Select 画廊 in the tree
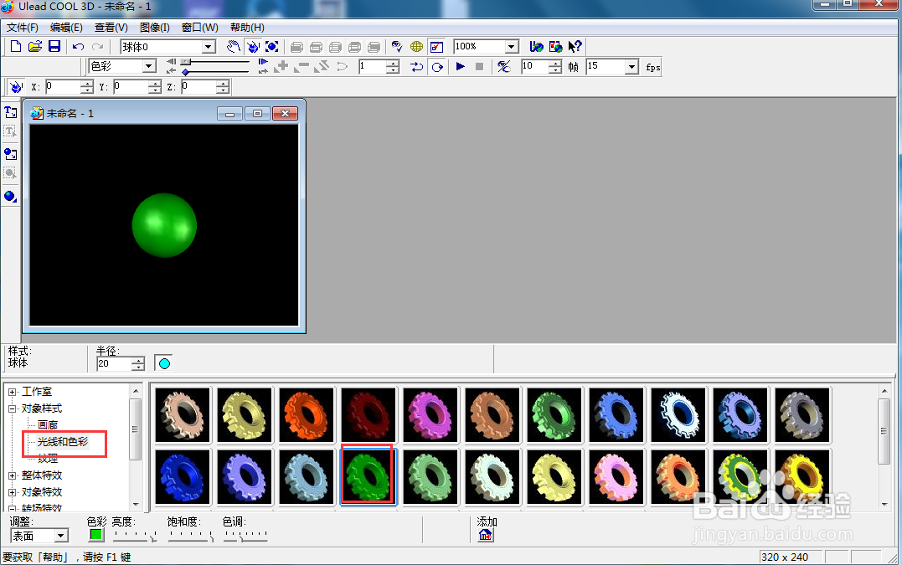Viewport: 902px width, 565px height. pyautogui.click(x=48, y=425)
